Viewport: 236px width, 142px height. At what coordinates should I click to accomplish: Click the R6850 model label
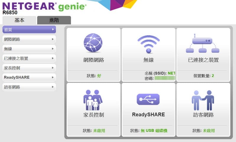point(10,13)
